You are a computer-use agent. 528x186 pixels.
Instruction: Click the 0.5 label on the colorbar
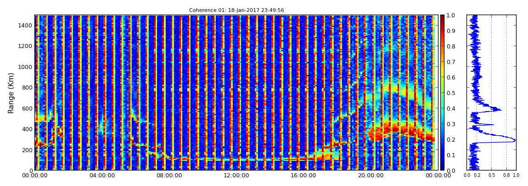pos(452,93)
